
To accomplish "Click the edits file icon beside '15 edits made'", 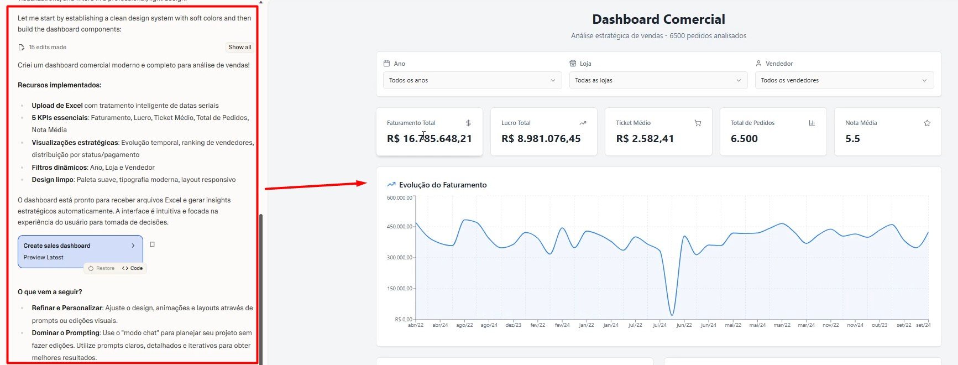I will click(x=21, y=48).
